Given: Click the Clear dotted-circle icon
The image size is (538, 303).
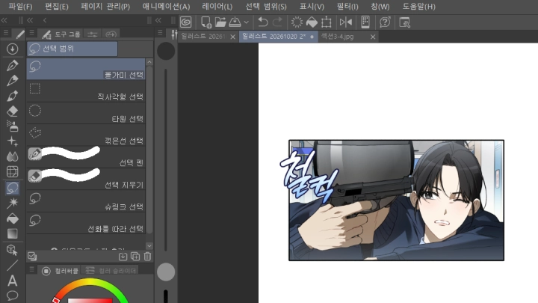Looking at the screenshot, I should coord(297,22).
